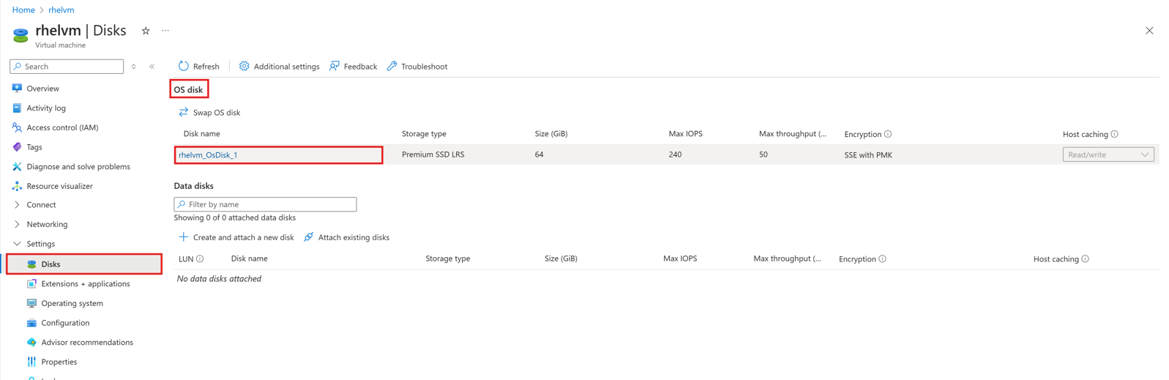Favorite rhelvm with the star icon
The width and height of the screenshot is (1169, 380).
pos(146,31)
